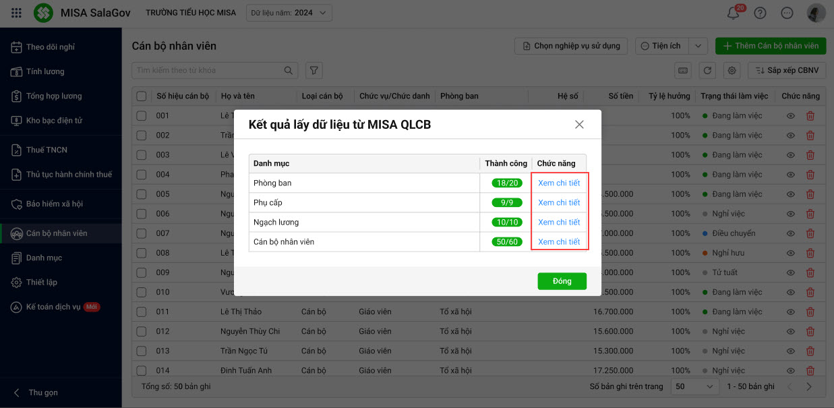The image size is (834, 408).
Task: Toggle the select-all header checkbox
Action: pos(141,96)
